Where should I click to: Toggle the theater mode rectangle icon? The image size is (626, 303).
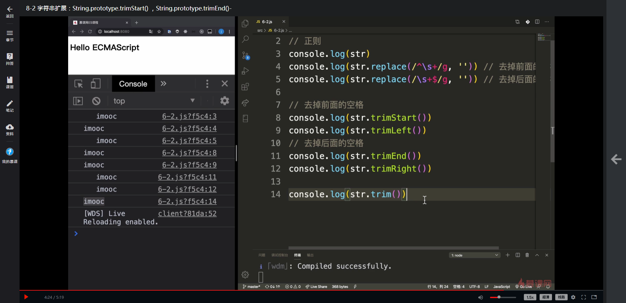[594, 297]
